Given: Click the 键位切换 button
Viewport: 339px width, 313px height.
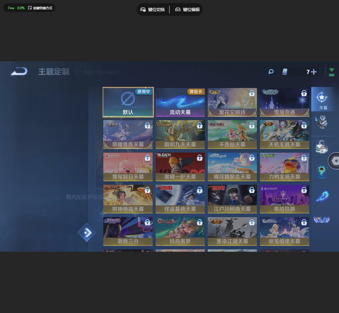Looking at the screenshot, I should tap(153, 9).
